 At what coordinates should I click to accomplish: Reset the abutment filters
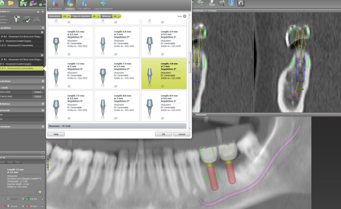pos(185,16)
